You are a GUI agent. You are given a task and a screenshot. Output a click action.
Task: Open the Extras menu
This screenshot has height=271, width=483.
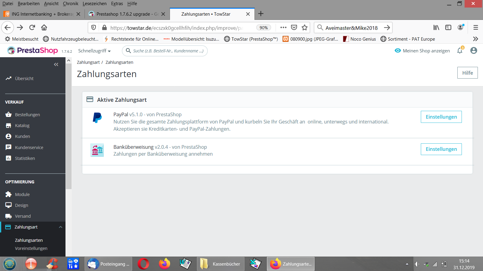[117, 4]
